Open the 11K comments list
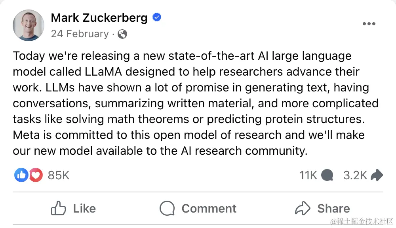Screen dimensions: 396x228 308,175
